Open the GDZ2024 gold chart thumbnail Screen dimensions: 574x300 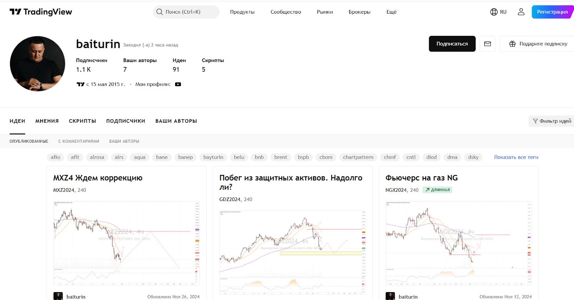(x=293, y=252)
